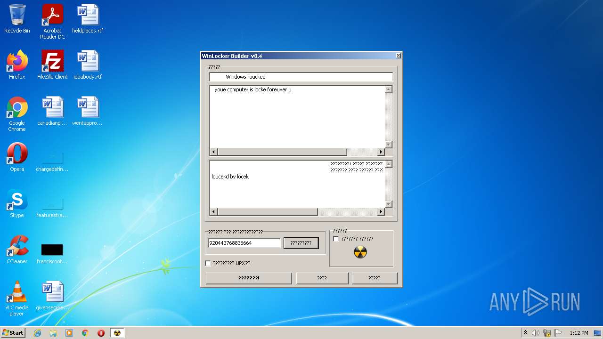
Task: Toggle the checkbox above the radiation icon
Action: pos(336,239)
